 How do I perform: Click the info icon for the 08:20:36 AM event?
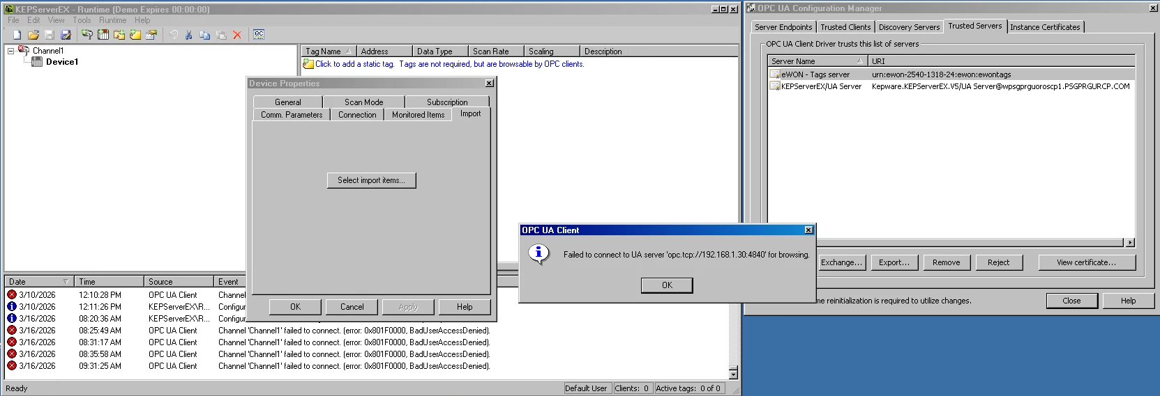[12, 319]
